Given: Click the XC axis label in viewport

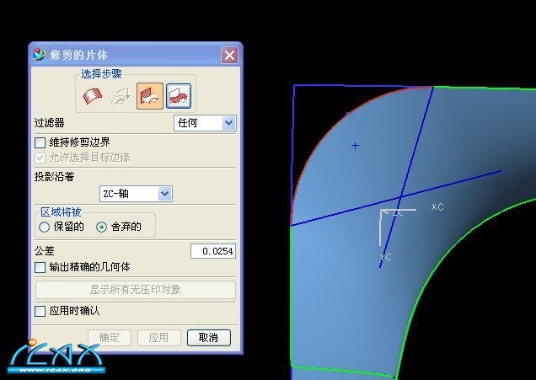Looking at the screenshot, I should point(437,206).
